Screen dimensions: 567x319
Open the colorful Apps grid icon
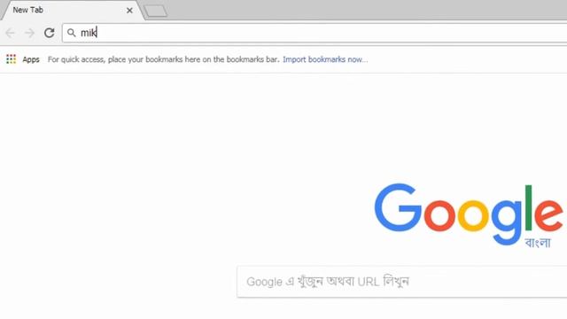[x=11, y=59]
